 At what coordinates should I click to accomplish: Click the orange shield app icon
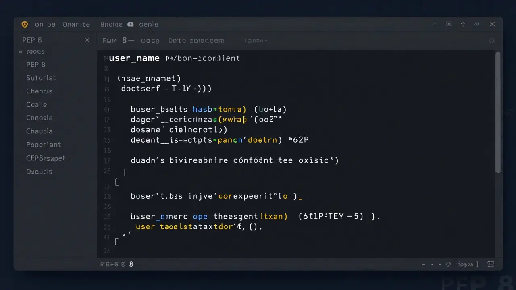pyautogui.click(x=25, y=24)
